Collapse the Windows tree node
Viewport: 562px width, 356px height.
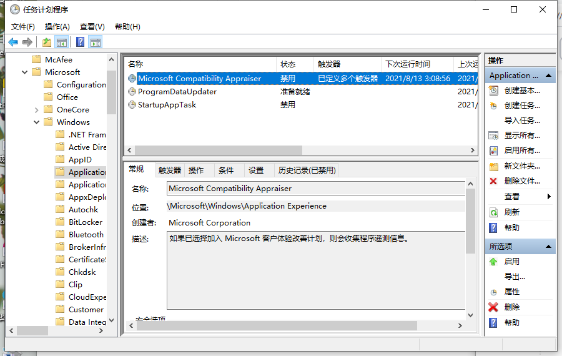[x=36, y=122]
